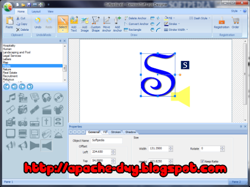Open the Style dropdown menu
The image size is (250, 187).
pyautogui.click(x=236, y=11)
